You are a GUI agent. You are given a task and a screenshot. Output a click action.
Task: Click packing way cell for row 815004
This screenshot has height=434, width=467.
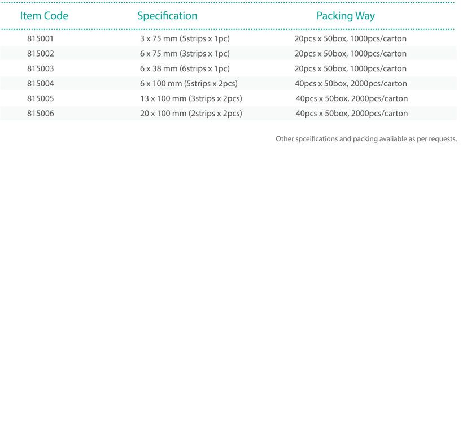pyautogui.click(x=351, y=84)
